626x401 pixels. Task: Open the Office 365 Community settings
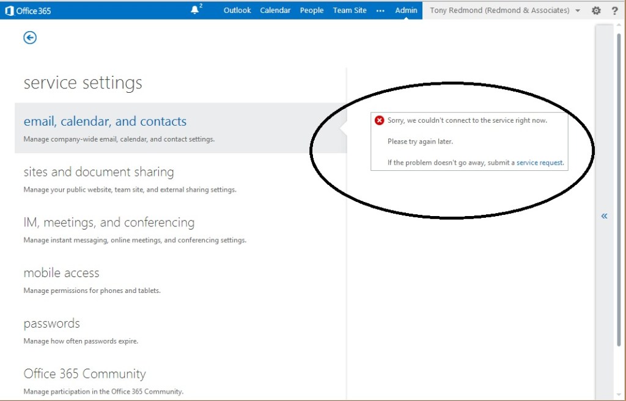tap(84, 374)
